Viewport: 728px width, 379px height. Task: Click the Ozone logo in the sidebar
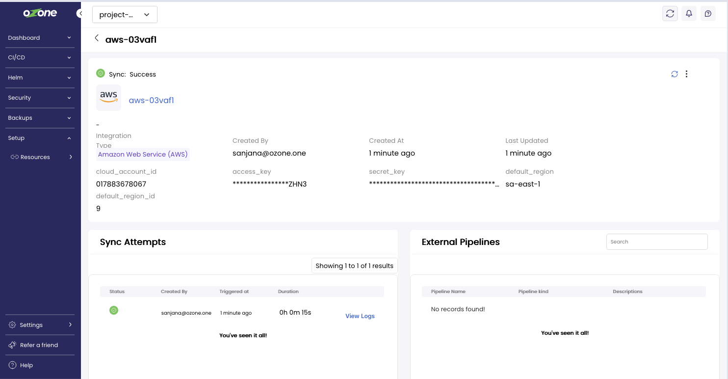(40, 13)
